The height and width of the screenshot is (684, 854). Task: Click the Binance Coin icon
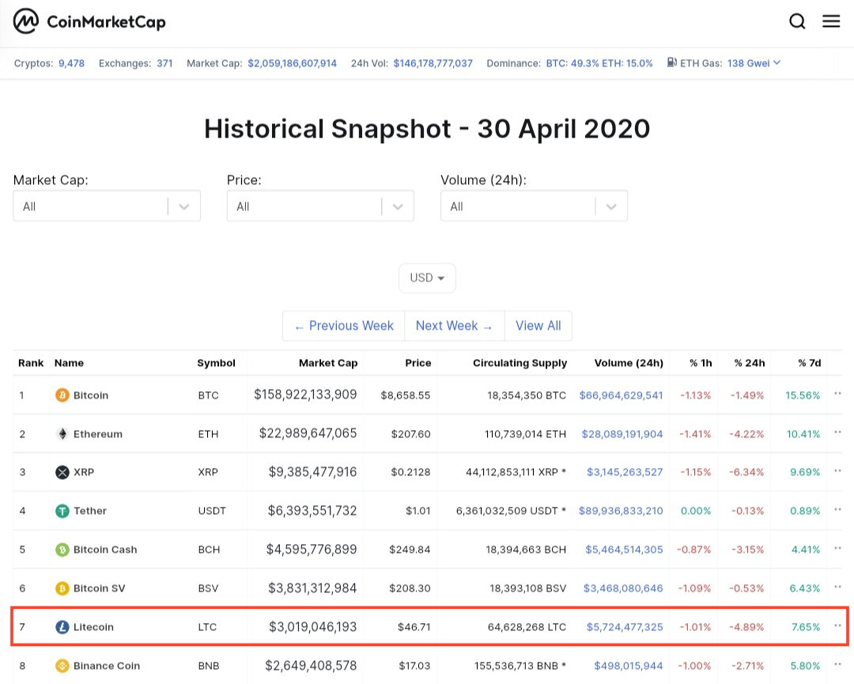tap(62, 666)
